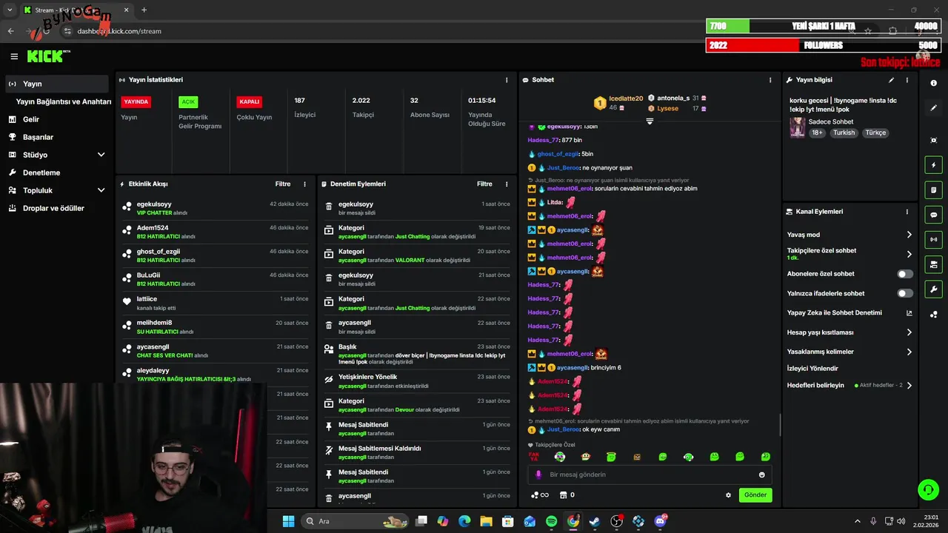
Task: Open Hedefleri belirleyin arrow
Action: tap(909, 386)
